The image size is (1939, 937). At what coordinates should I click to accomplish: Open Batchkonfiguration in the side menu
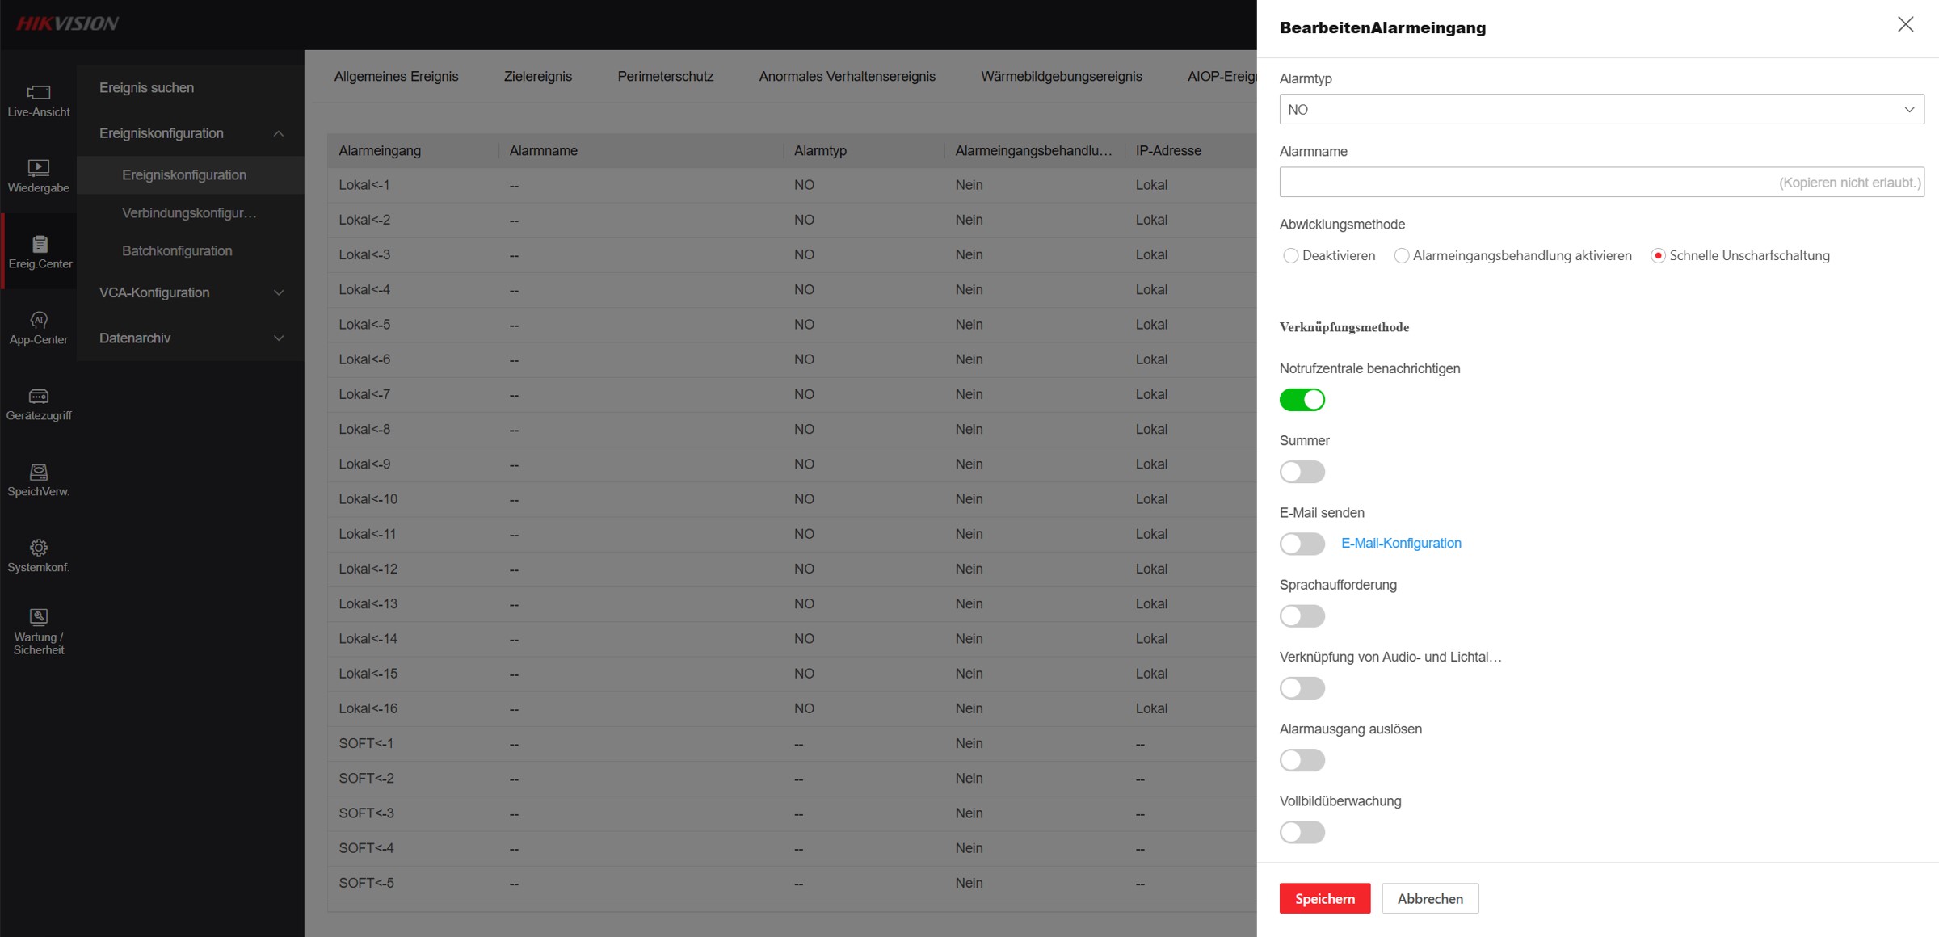coord(177,251)
